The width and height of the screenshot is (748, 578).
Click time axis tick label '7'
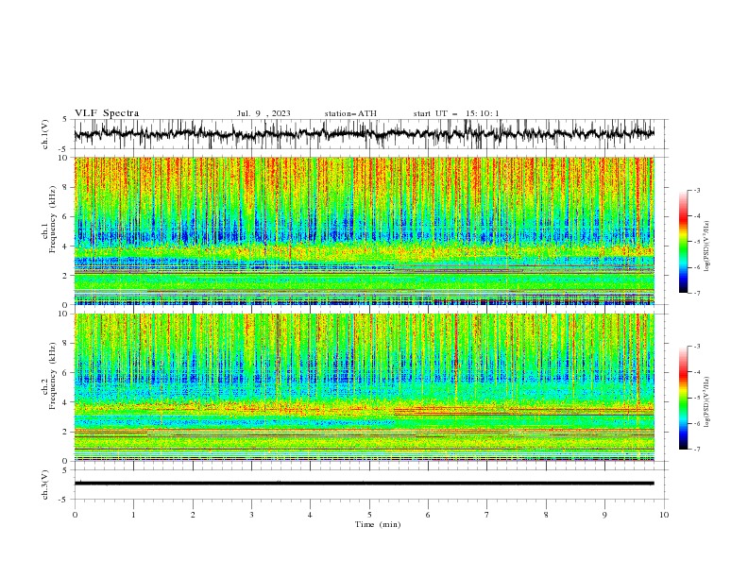[x=487, y=515]
